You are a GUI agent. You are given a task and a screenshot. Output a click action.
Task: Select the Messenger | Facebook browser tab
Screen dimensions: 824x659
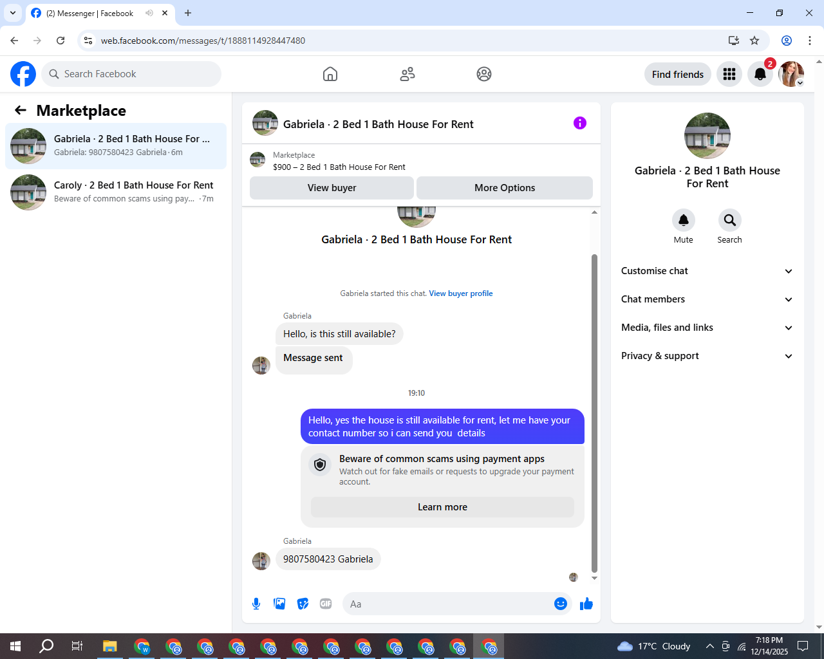coord(100,13)
